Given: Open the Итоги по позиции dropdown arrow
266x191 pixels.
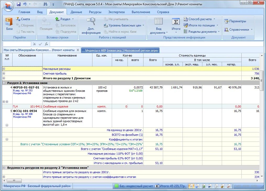Looking at the screenshot, I should click(x=217, y=25).
